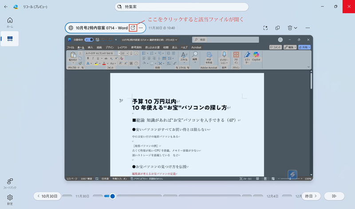Image resolution: width=355 pixels, height=209 pixels.
Task: Open the font name combo box
Action: (103, 53)
